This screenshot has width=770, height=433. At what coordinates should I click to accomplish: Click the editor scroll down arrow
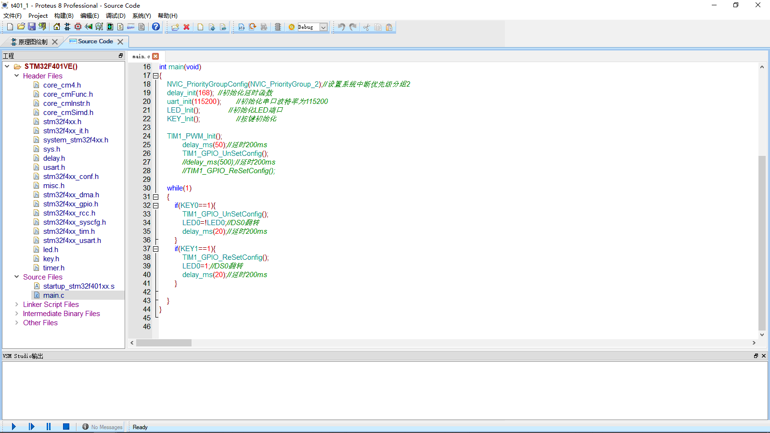[x=762, y=335]
